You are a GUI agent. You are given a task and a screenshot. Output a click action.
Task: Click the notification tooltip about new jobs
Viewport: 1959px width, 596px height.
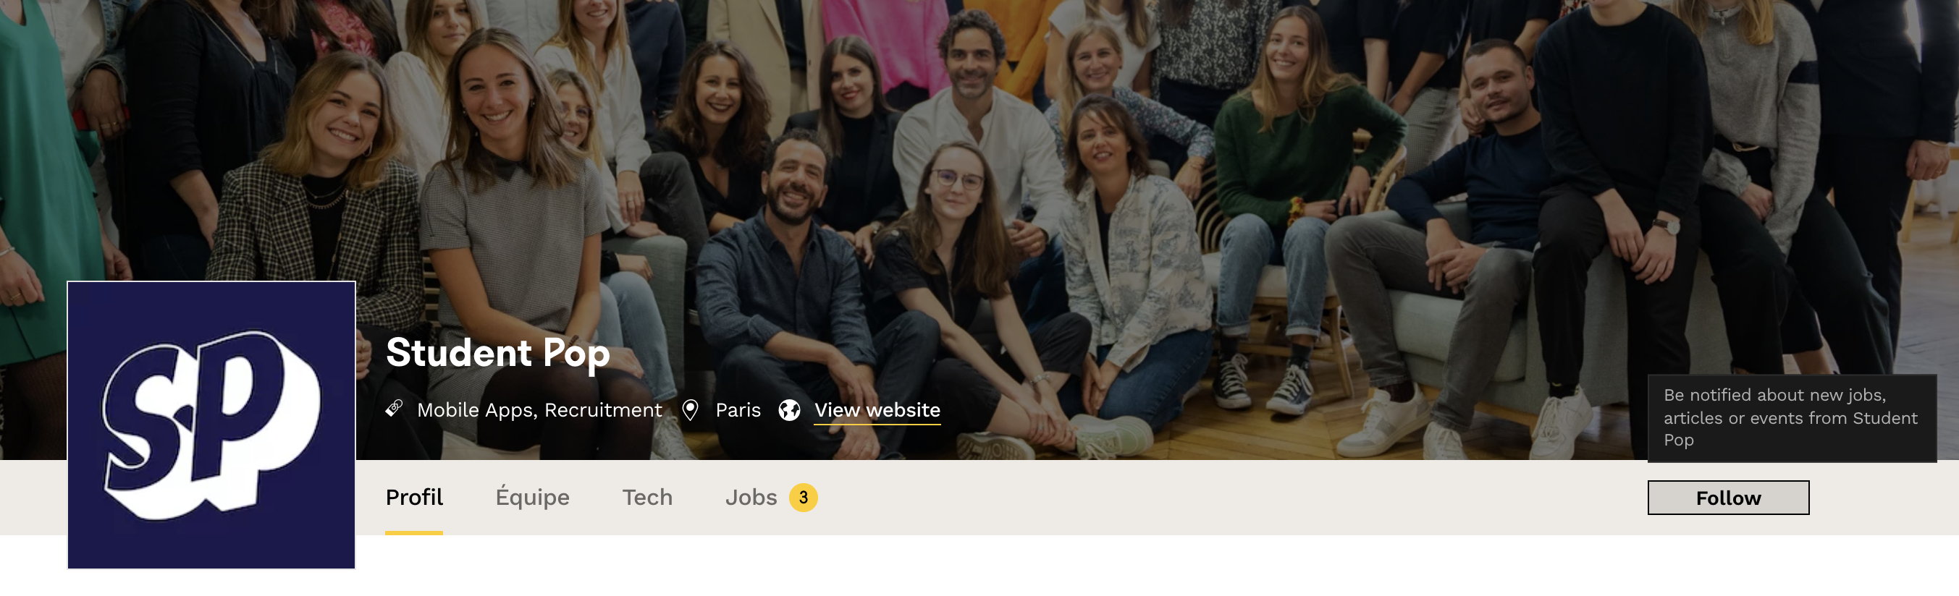(1792, 417)
